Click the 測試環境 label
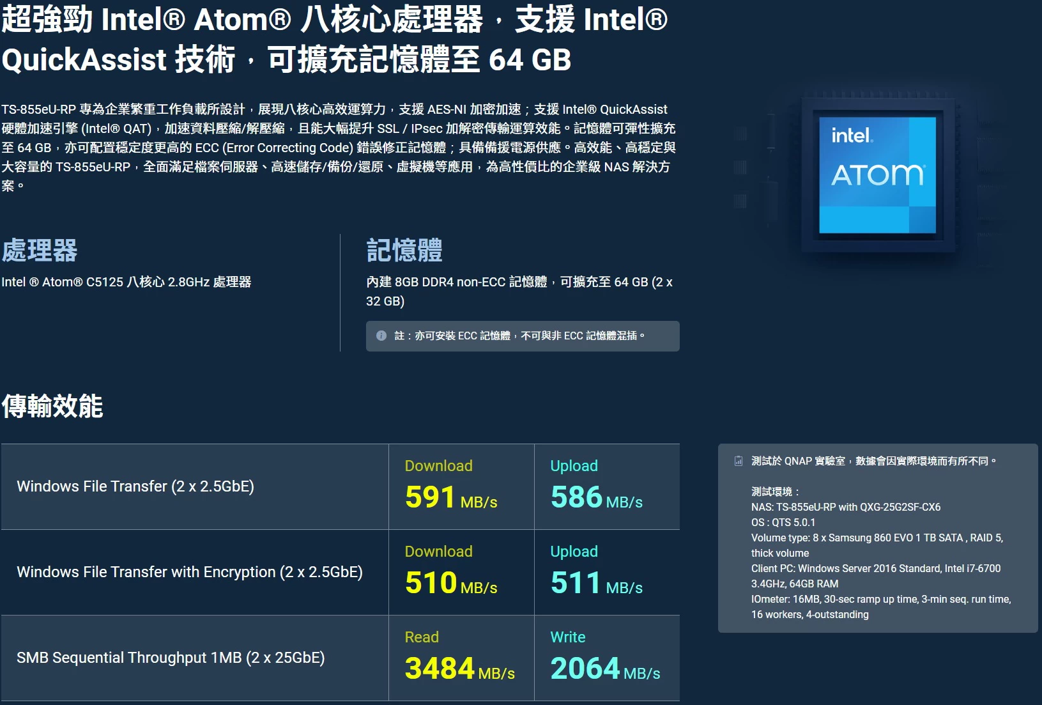The width and height of the screenshot is (1042, 705). click(775, 492)
